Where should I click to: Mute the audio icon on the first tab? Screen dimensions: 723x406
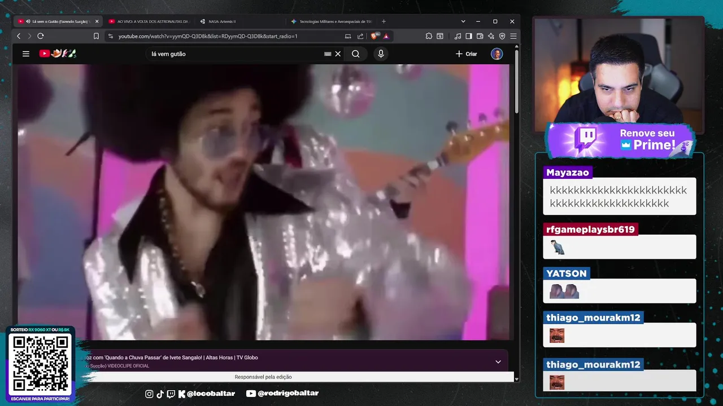click(28, 21)
